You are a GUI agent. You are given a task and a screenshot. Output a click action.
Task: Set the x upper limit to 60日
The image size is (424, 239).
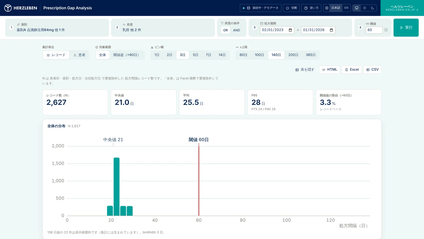coord(244,55)
